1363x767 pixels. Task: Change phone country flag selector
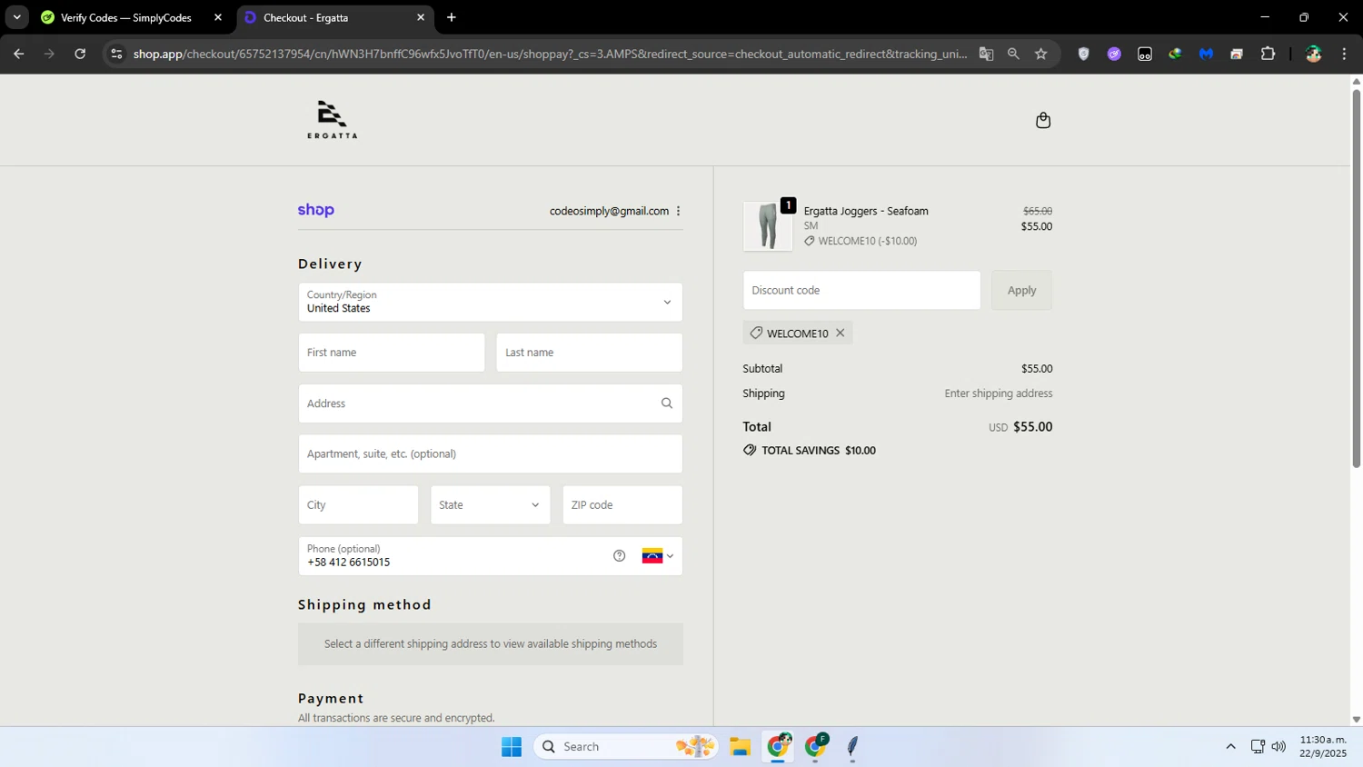coord(658,556)
